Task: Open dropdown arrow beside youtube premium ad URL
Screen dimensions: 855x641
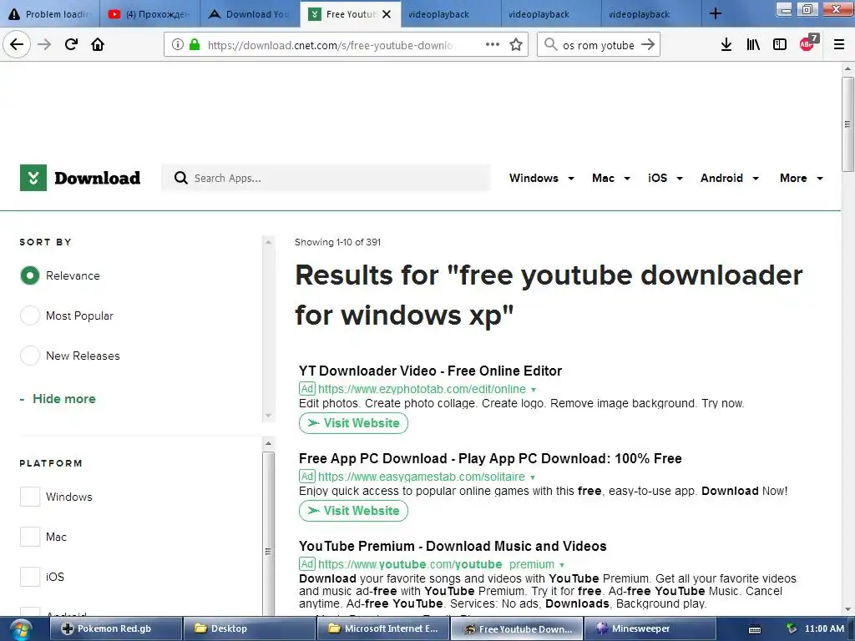Action: (x=562, y=565)
